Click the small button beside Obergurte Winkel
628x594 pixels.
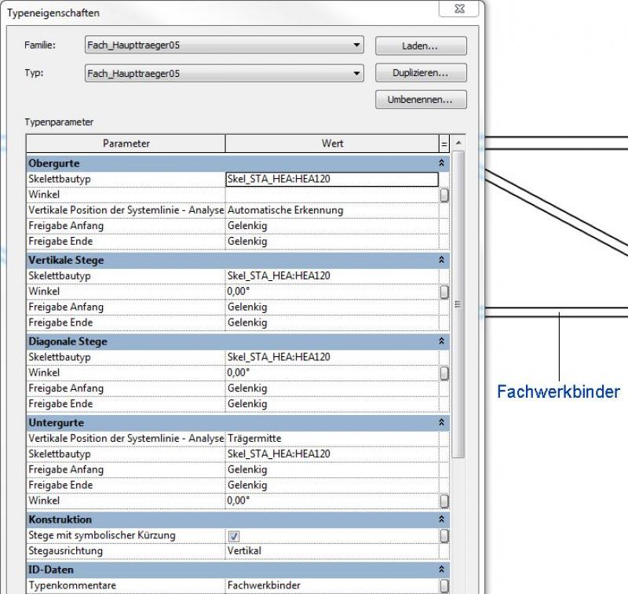tap(444, 195)
